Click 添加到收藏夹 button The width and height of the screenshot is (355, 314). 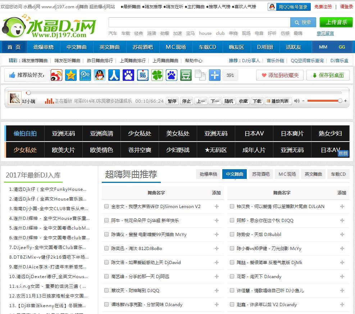point(280,75)
